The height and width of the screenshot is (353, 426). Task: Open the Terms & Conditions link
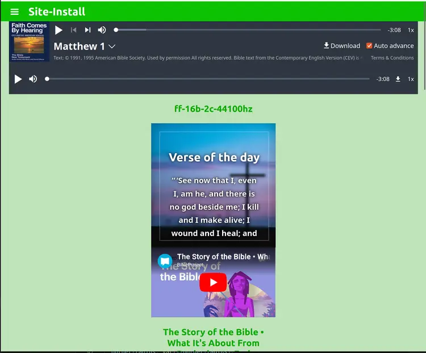[392, 58]
